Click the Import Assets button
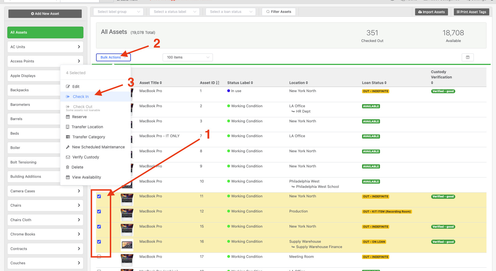Viewport: 496px width, 271px height. 432,12
